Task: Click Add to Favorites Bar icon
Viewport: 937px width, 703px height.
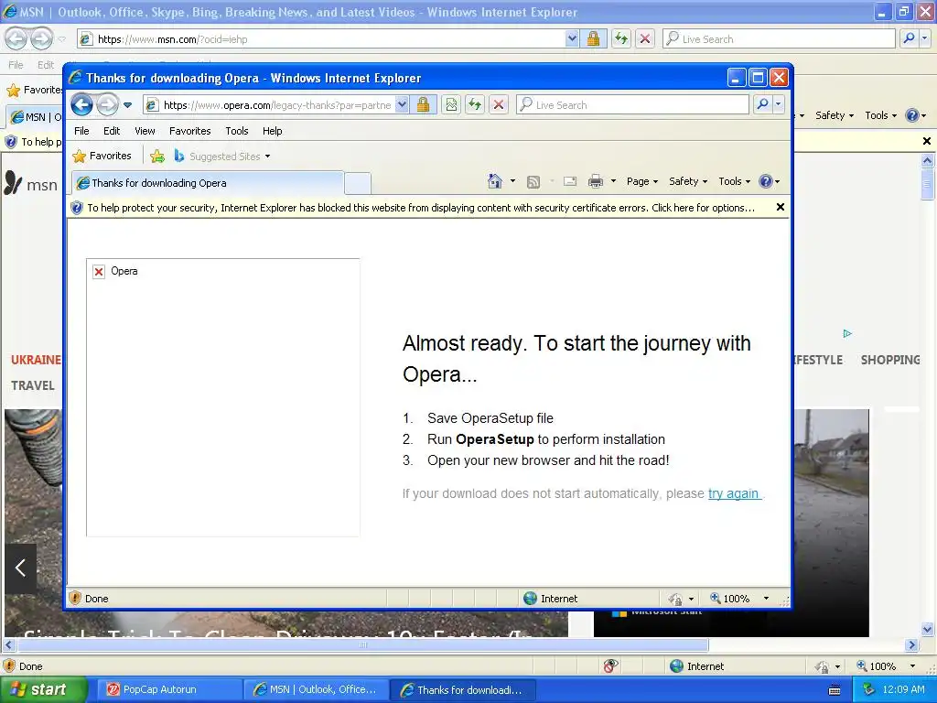Action: [157, 156]
